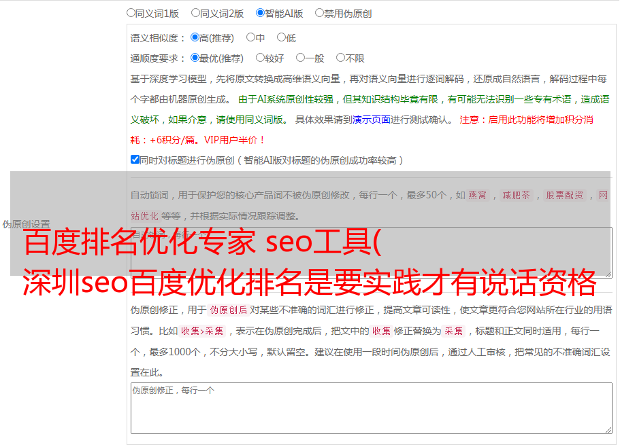Select 禁用伪原创 radio option

click(319, 13)
